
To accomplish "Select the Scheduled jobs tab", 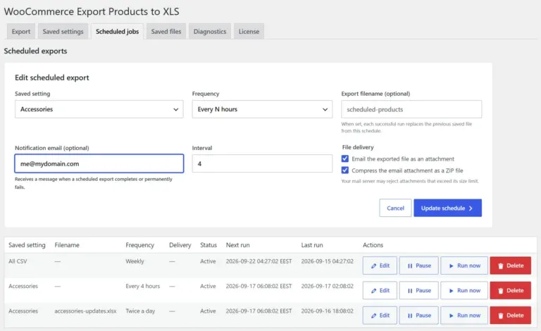I will 118,32.
